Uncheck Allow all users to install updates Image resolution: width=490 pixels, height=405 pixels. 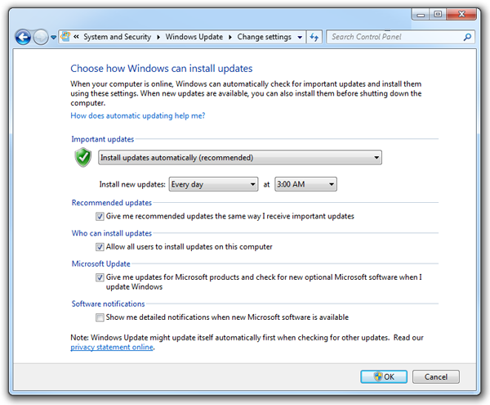(x=100, y=247)
